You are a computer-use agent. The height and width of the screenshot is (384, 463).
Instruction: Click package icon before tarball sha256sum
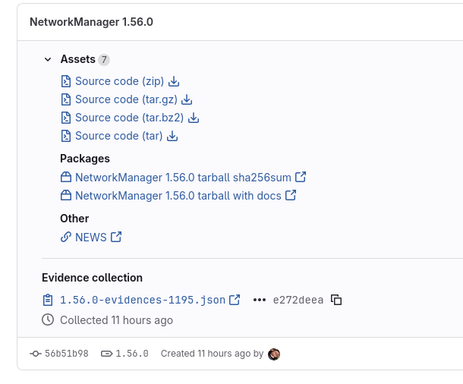click(x=66, y=178)
